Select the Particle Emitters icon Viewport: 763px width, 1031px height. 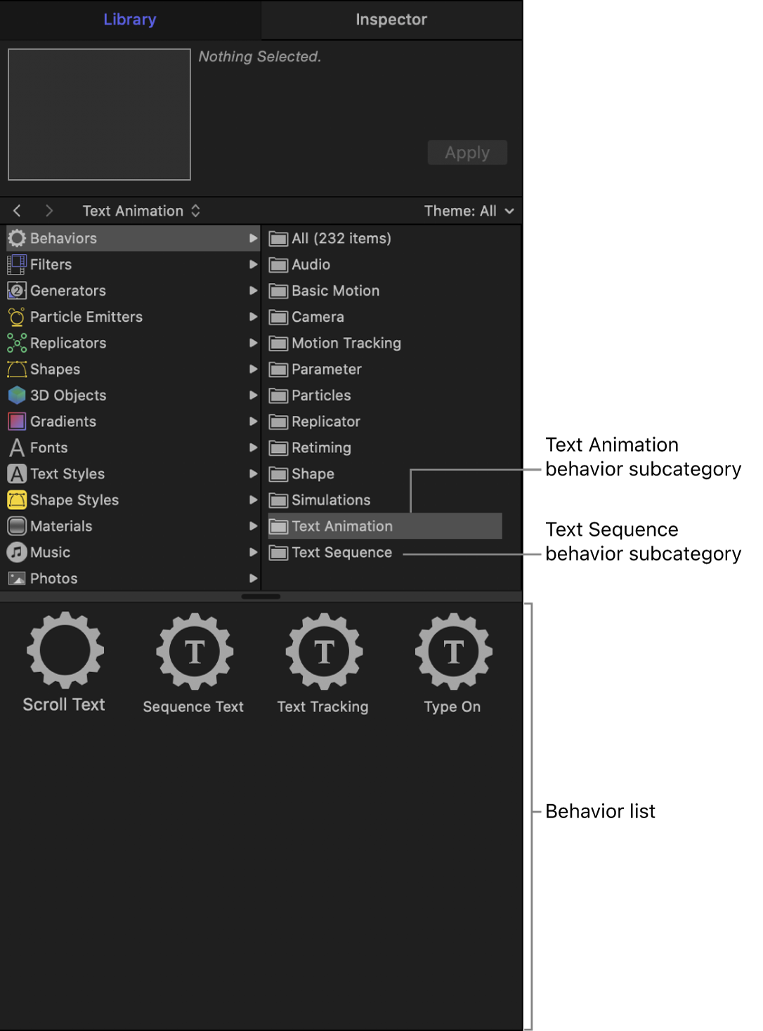[x=15, y=317]
